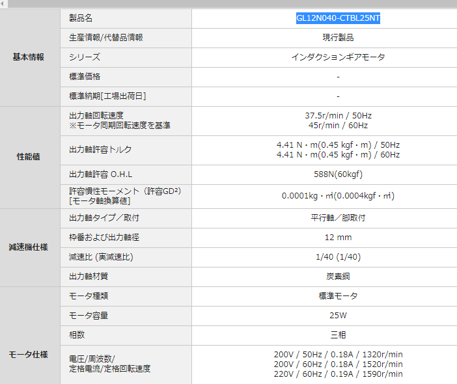Click the 標準納期[工場出荷日] label
This screenshot has width=457, height=384.
(x=107, y=96)
